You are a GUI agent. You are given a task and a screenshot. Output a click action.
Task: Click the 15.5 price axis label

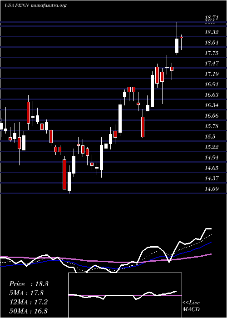[x=210, y=136]
